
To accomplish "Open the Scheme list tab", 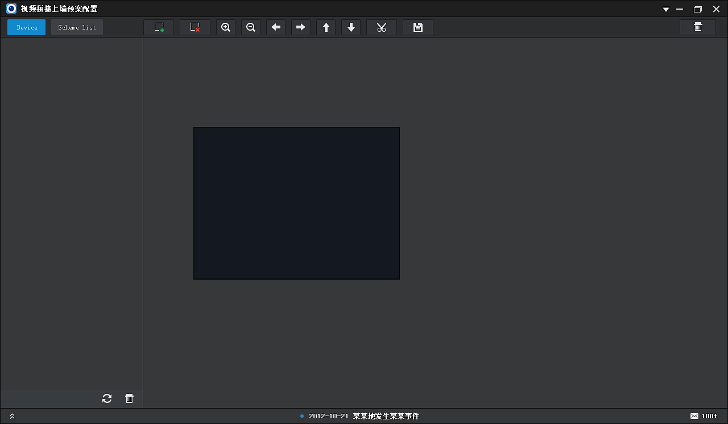I will pos(77,27).
